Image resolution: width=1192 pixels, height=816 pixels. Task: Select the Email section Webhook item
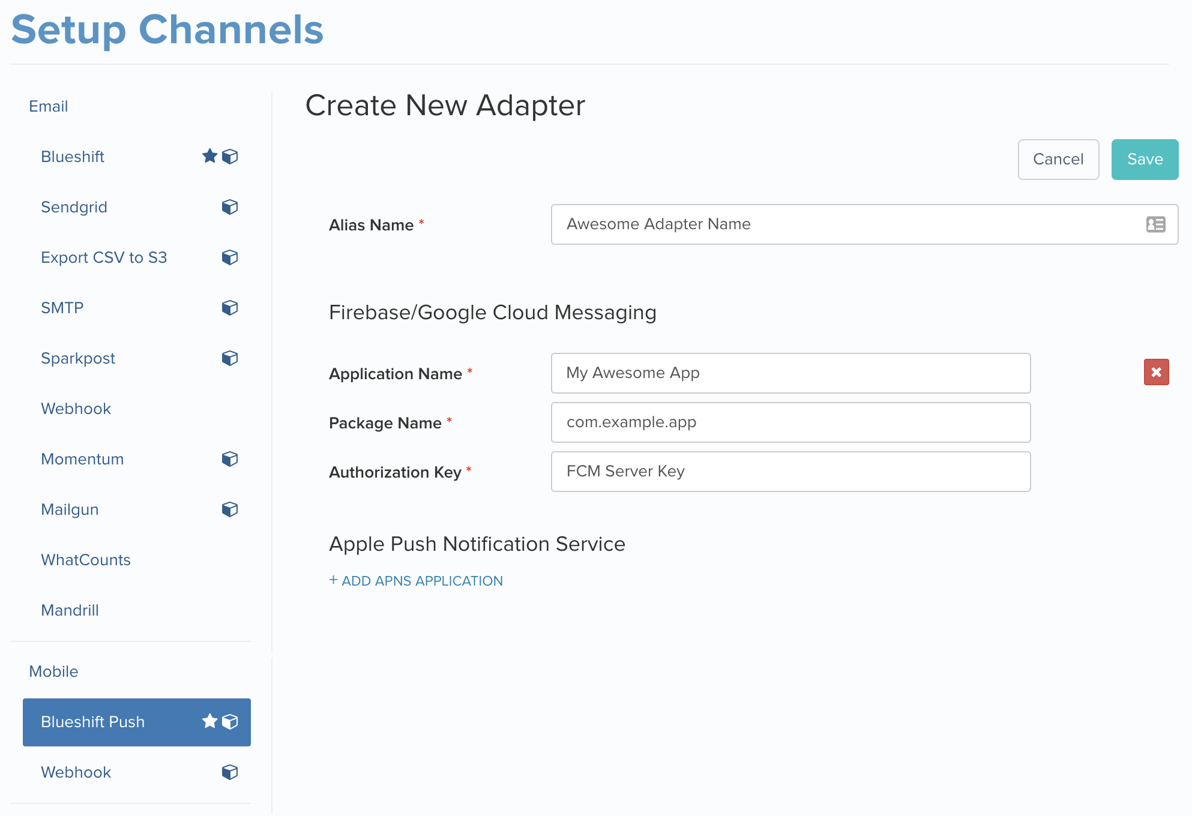76,409
